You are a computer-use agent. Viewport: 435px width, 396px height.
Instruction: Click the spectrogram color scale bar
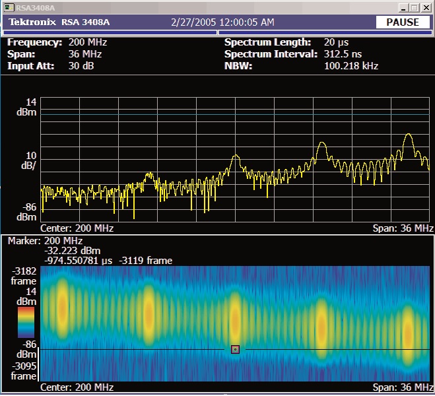[26, 321]
